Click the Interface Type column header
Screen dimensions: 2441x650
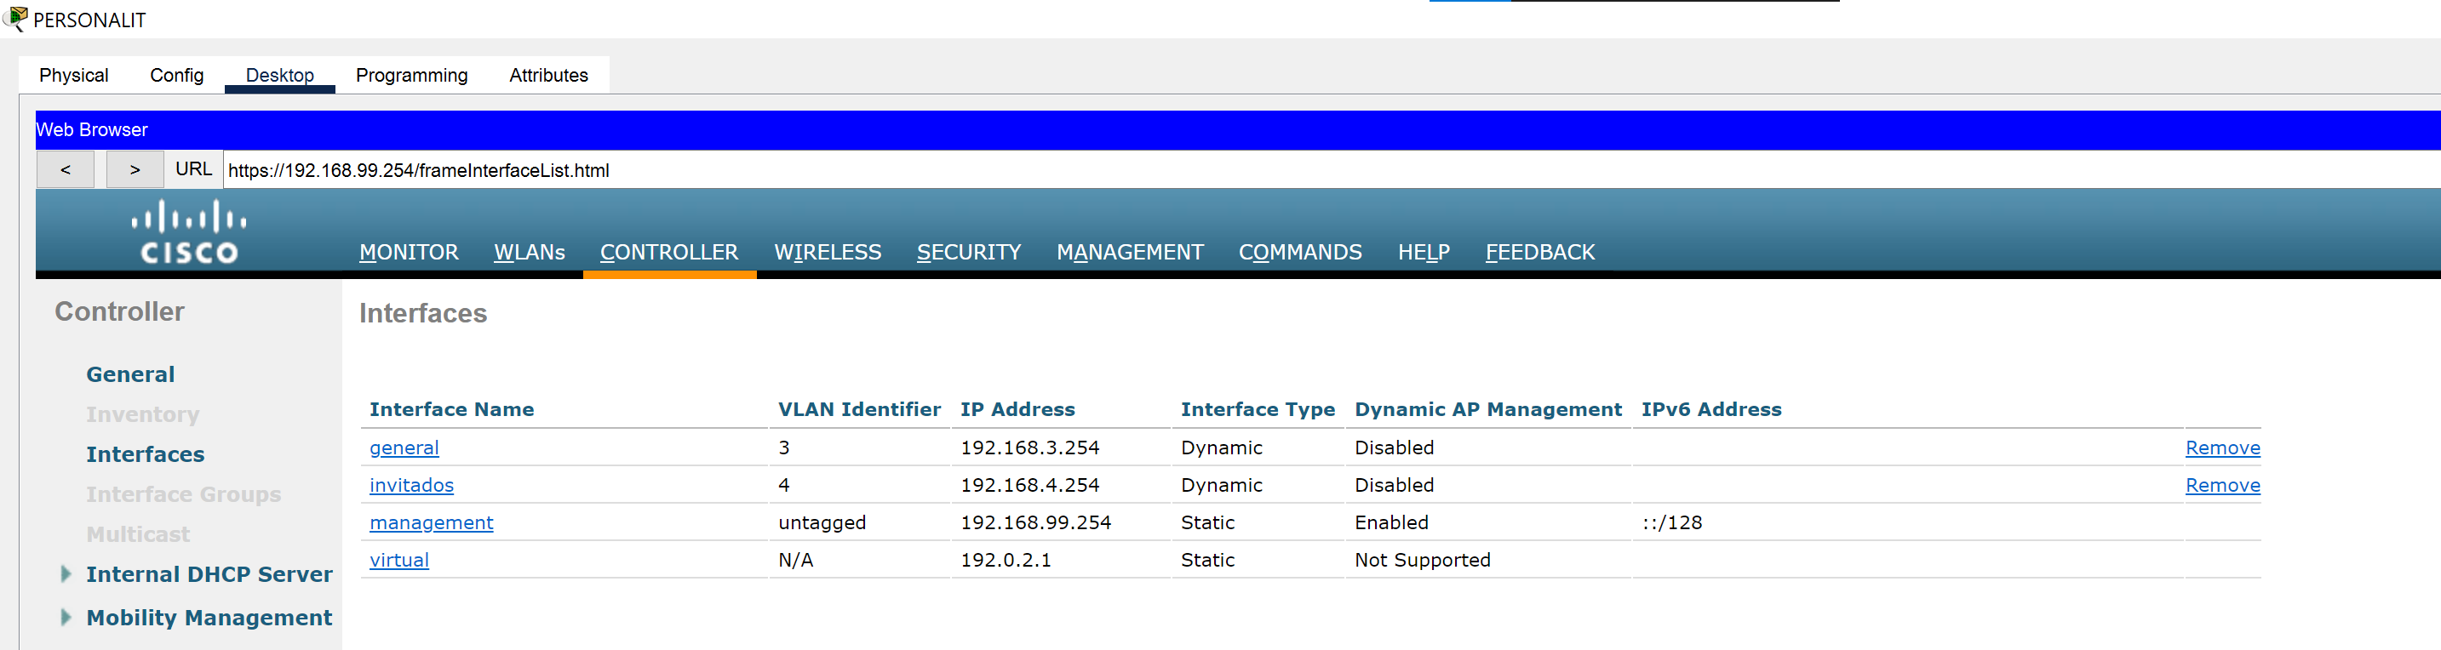tap(1258, 409)
